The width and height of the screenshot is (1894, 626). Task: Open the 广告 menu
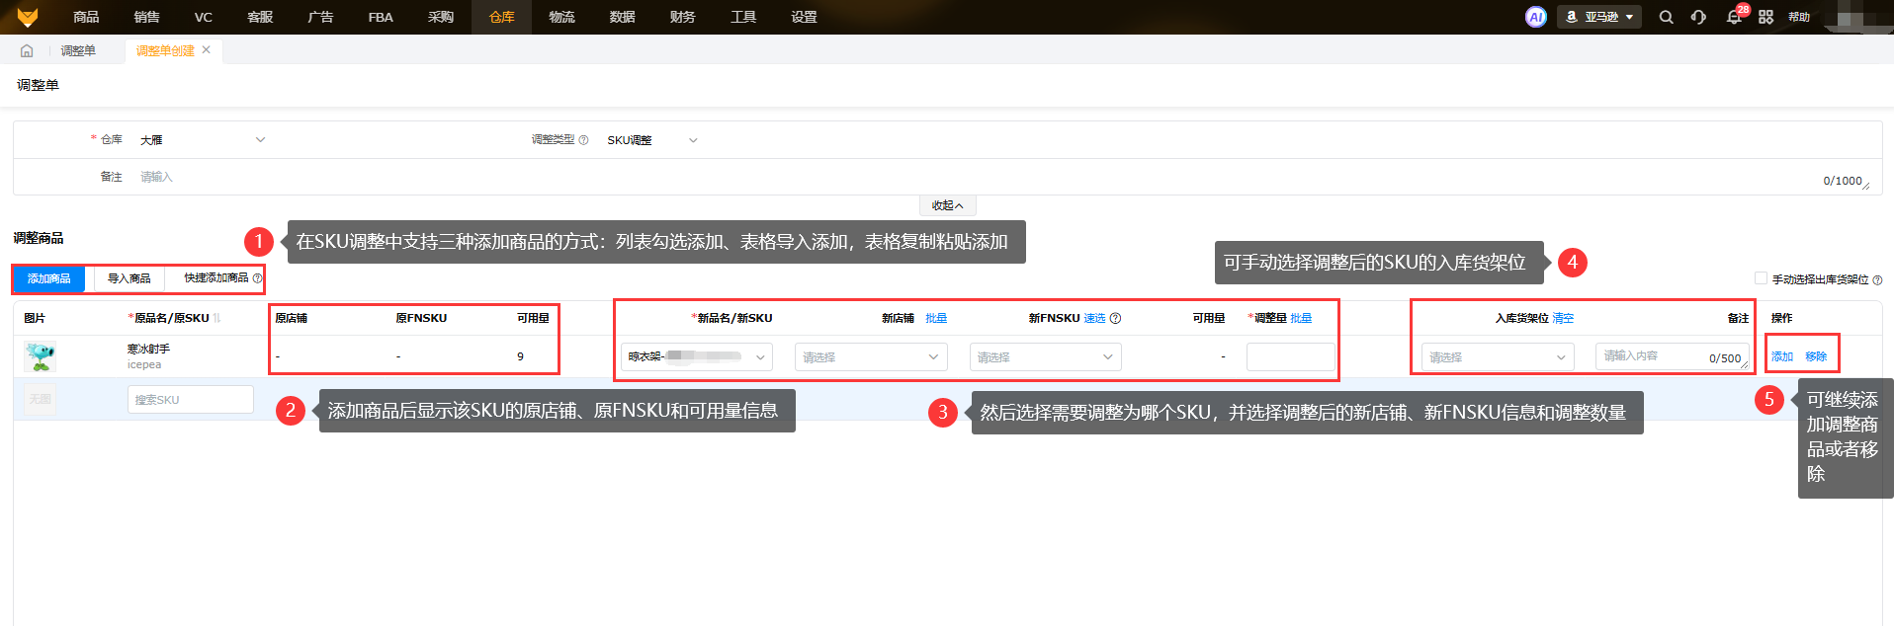pos(320,17)
